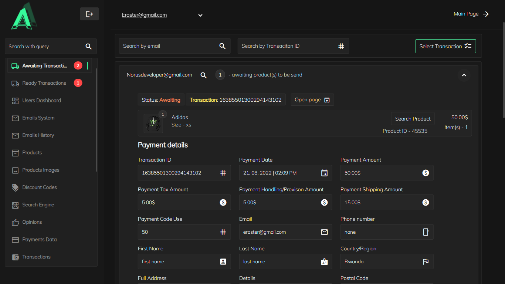
Task: Click the Select Transaction button
Action: click(445, 46)
